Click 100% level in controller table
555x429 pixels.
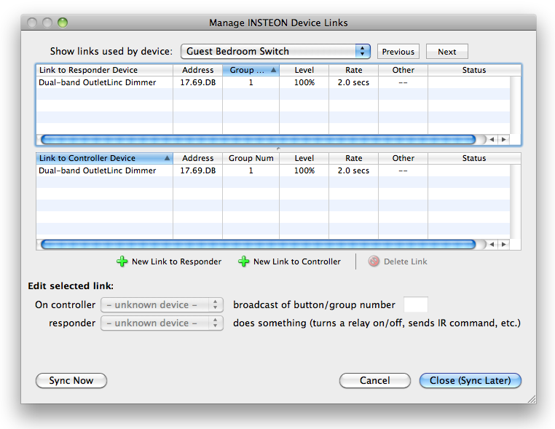pos(304,170)
